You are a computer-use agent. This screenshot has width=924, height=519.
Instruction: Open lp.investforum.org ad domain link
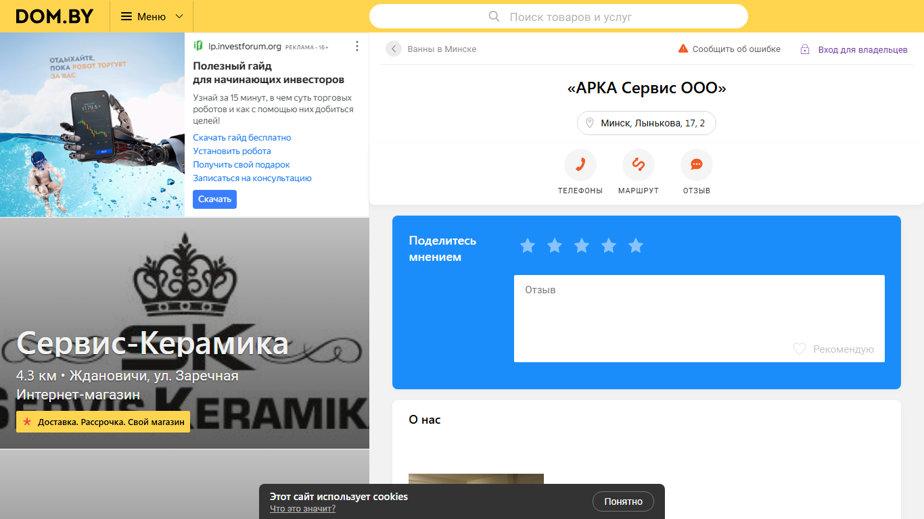coord(244,47)
